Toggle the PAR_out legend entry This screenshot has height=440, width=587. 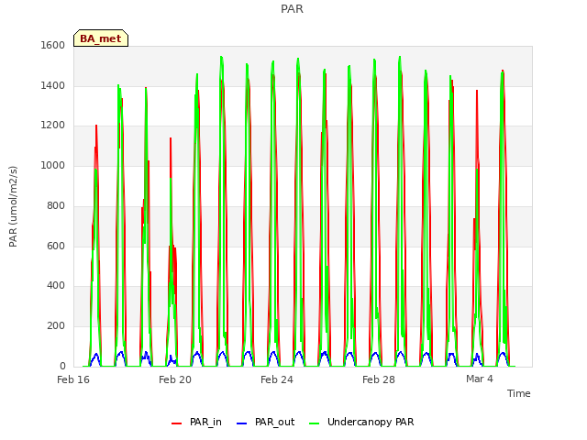point(265,422)
